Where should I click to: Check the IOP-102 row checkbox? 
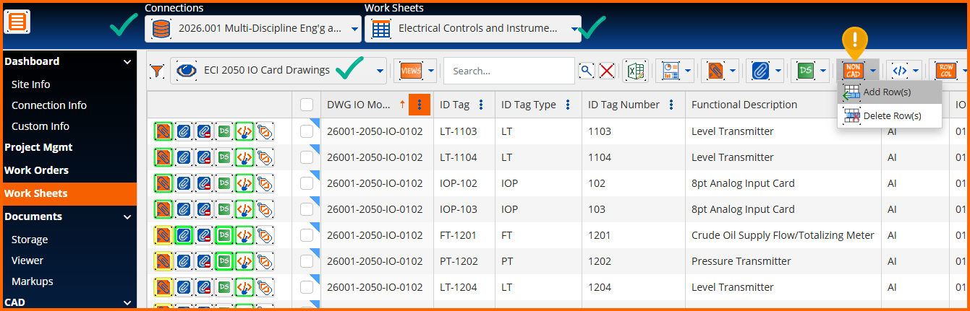click(x=307, y=183)
